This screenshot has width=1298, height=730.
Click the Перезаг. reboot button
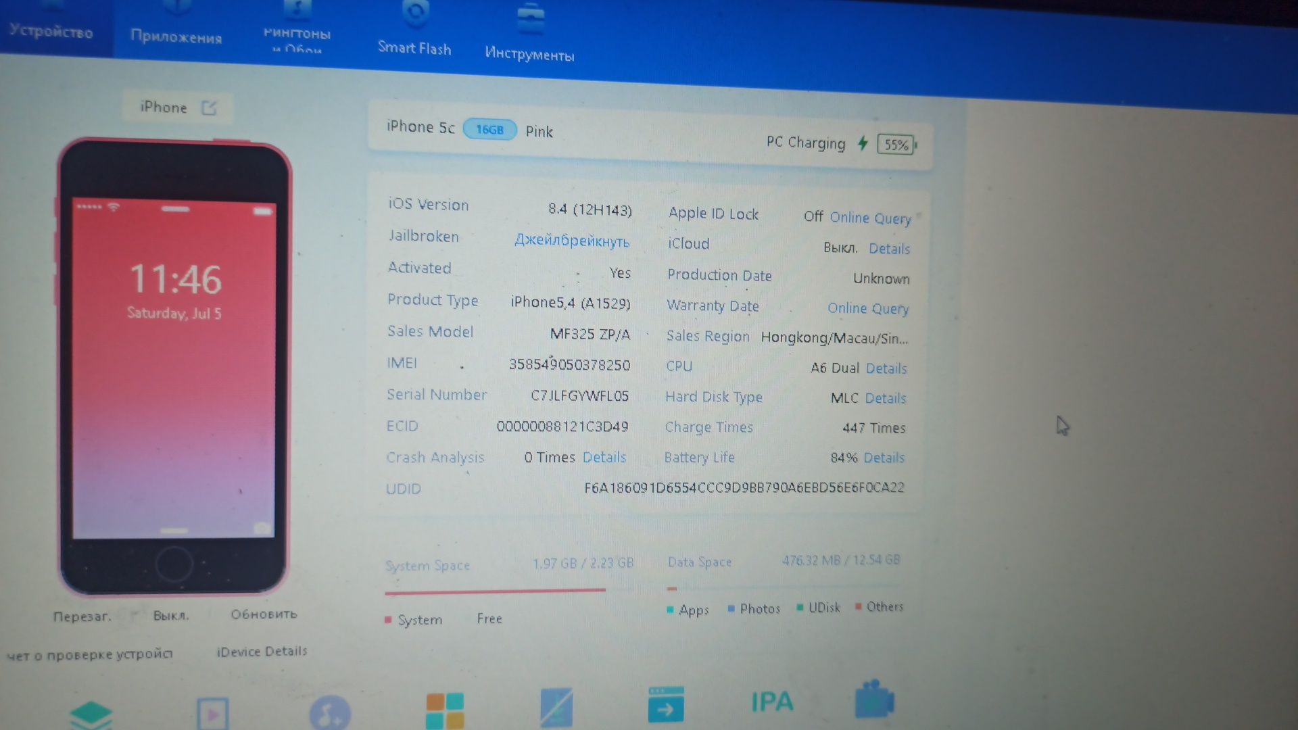(82, 616)
